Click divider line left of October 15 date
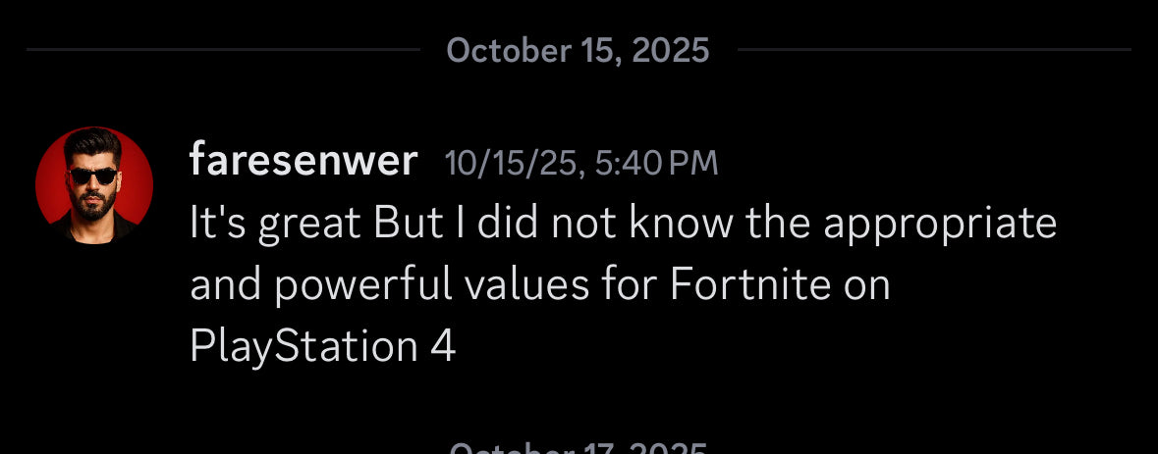The image size is (1158, 454). [x=224, y=50]
